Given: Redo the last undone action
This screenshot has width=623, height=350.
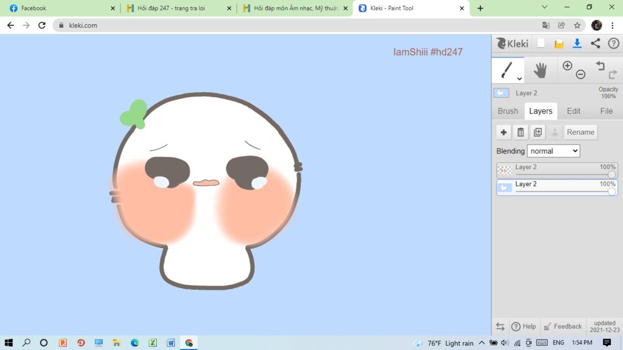Looking at the screenshot, I should point(613,74).
